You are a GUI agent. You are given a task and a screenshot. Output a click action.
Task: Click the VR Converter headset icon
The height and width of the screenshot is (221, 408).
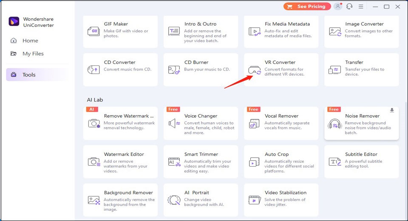(255, 70)
